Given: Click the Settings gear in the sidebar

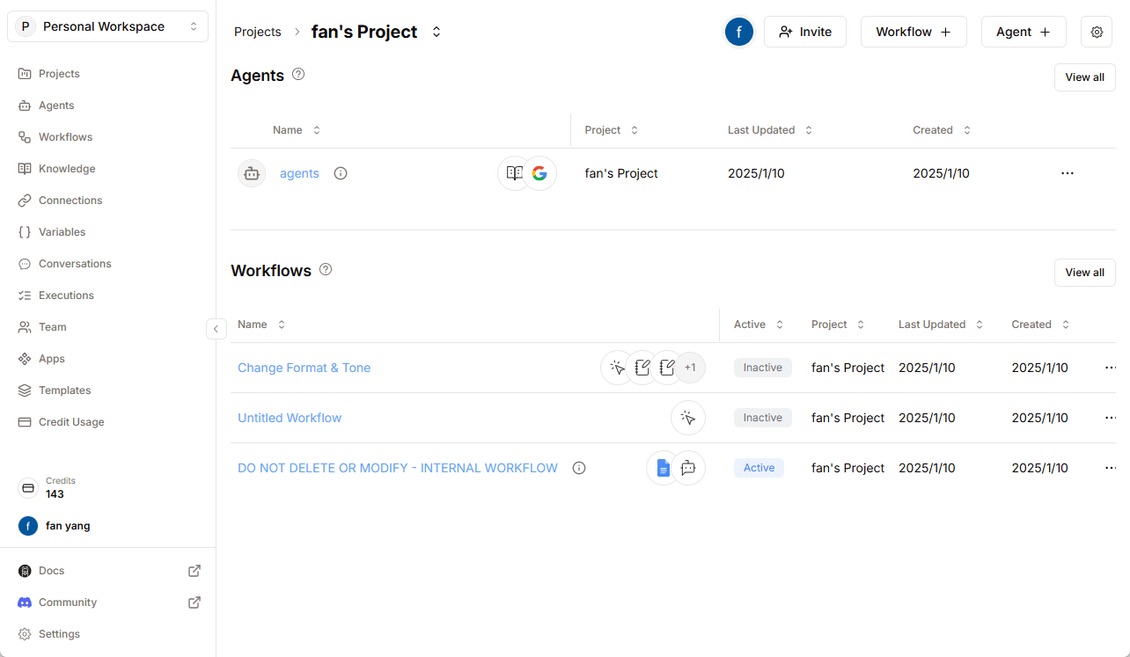Looking at the screenshot, I should (25, 634).
